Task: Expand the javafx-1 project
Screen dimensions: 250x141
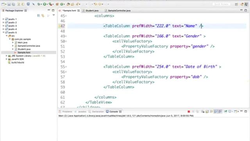Action: click(x=4, y=19)
